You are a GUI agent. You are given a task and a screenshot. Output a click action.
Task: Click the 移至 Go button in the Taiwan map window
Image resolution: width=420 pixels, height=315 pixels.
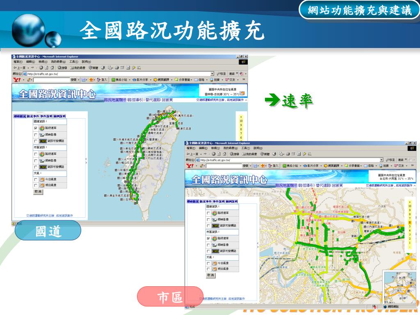click(x=221, y=74)
